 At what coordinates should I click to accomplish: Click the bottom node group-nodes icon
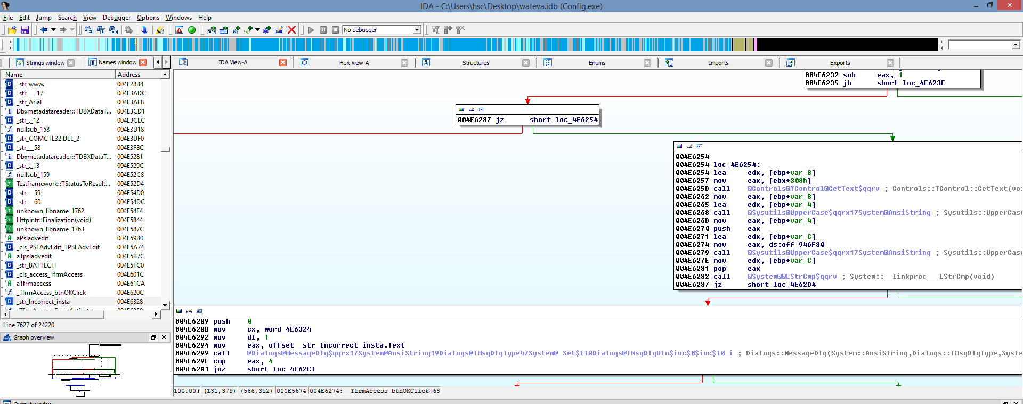(199, 311)
